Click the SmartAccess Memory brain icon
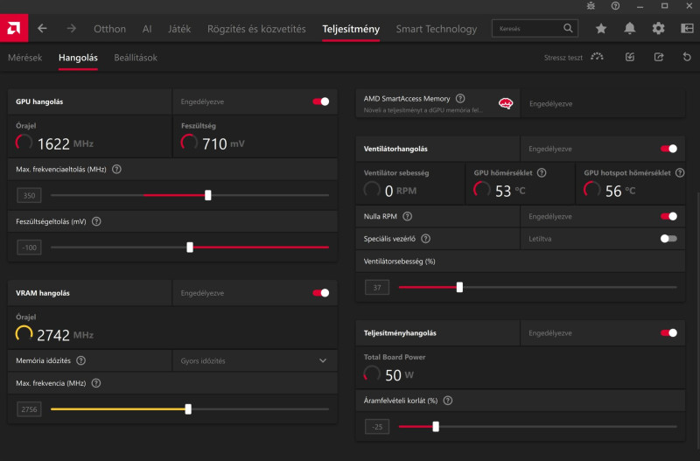700x461 pixels. click(x=506, y=103)
